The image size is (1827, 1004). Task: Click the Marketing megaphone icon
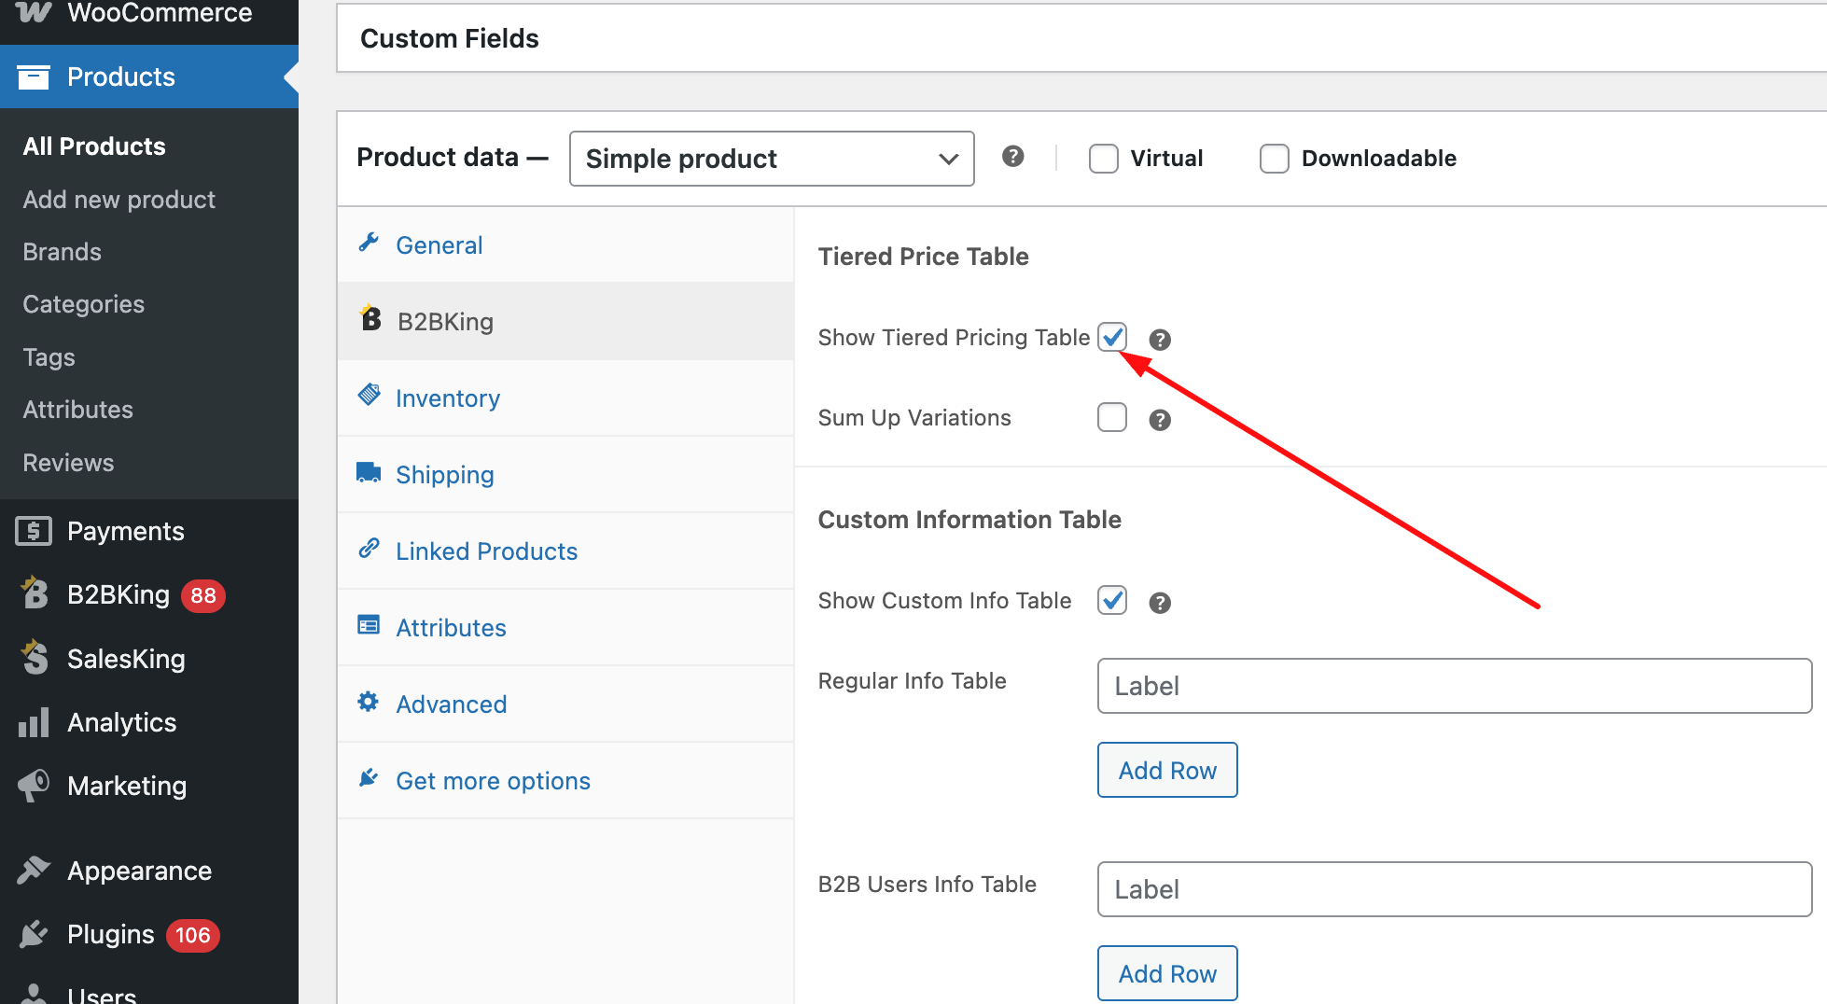[x=34, y=786]
